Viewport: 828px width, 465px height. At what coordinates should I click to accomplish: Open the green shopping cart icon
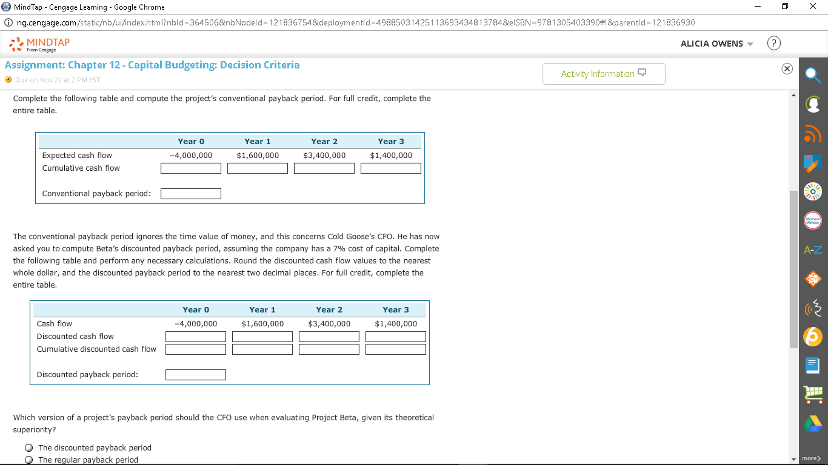pyautogui.click(x=813, y=395)
